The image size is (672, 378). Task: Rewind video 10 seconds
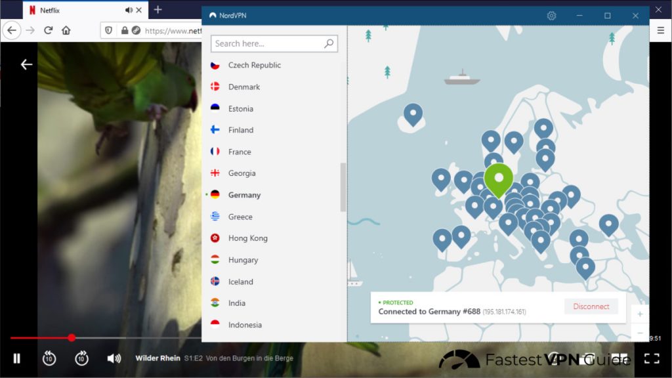pos(49,358)
